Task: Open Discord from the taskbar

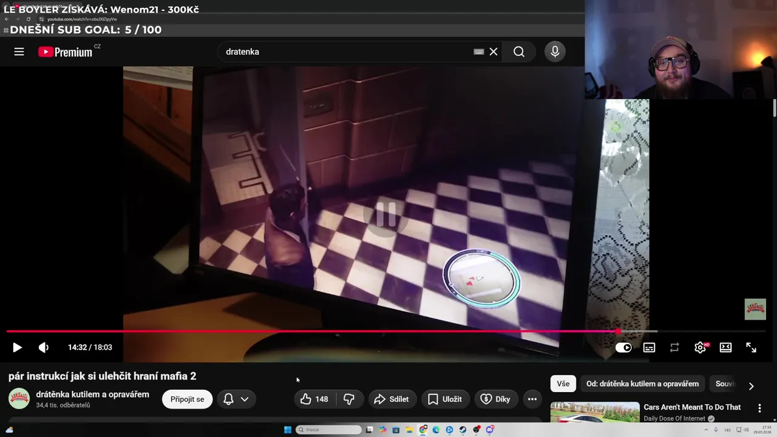Action: (490, 430)
